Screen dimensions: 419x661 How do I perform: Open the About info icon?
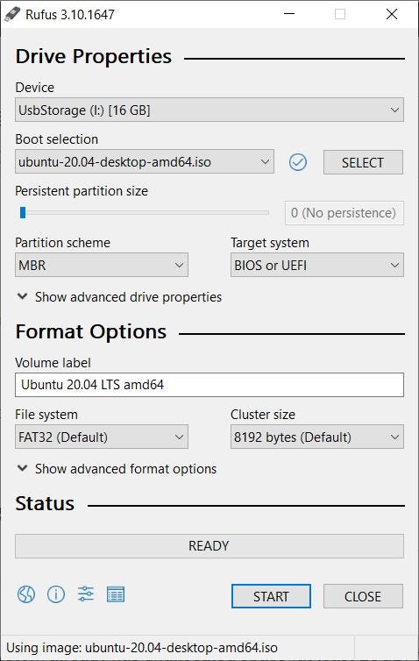pyautogui.click(x=56, y=594)
